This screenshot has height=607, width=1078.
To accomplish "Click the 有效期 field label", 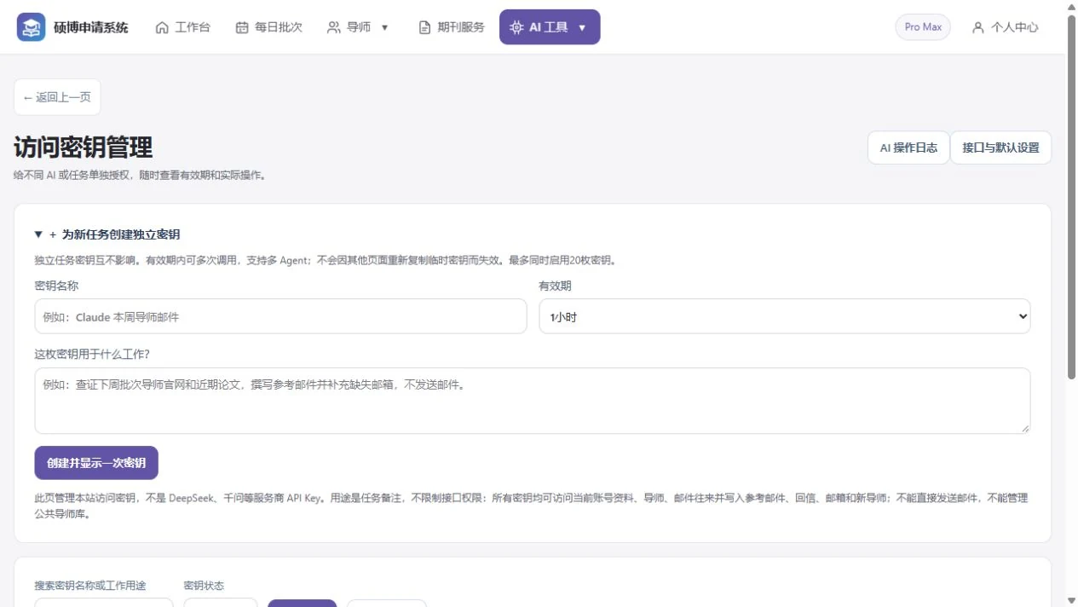I will tap(556, 286).
